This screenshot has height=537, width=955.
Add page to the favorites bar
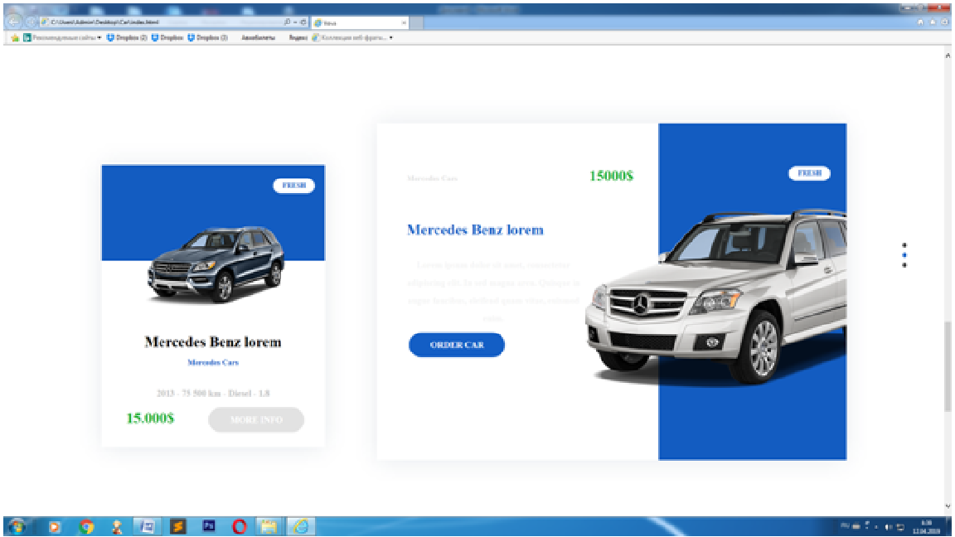[x=15, y=38]
